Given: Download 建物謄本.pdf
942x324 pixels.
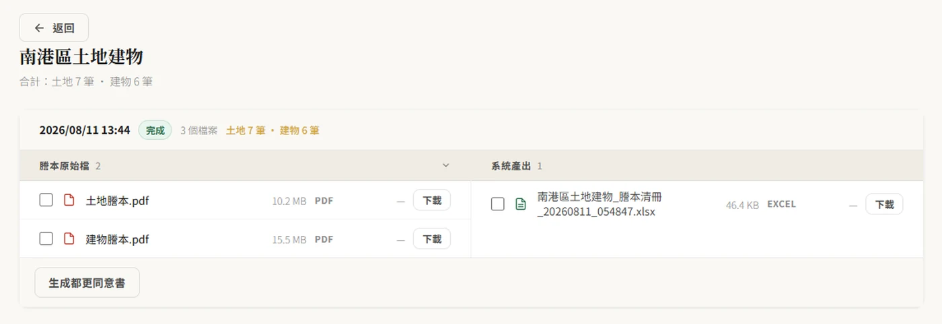Looking at the screenshot, I should [x=431, y=239].
